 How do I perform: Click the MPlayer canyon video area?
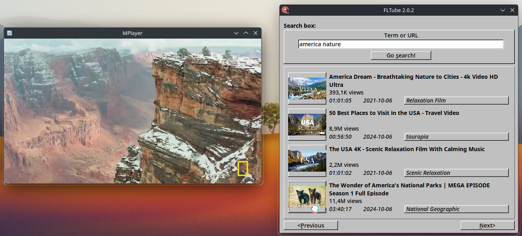133,111
